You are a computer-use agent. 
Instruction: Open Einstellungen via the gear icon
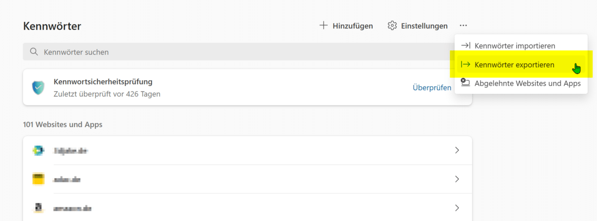[x=392, y=25]
